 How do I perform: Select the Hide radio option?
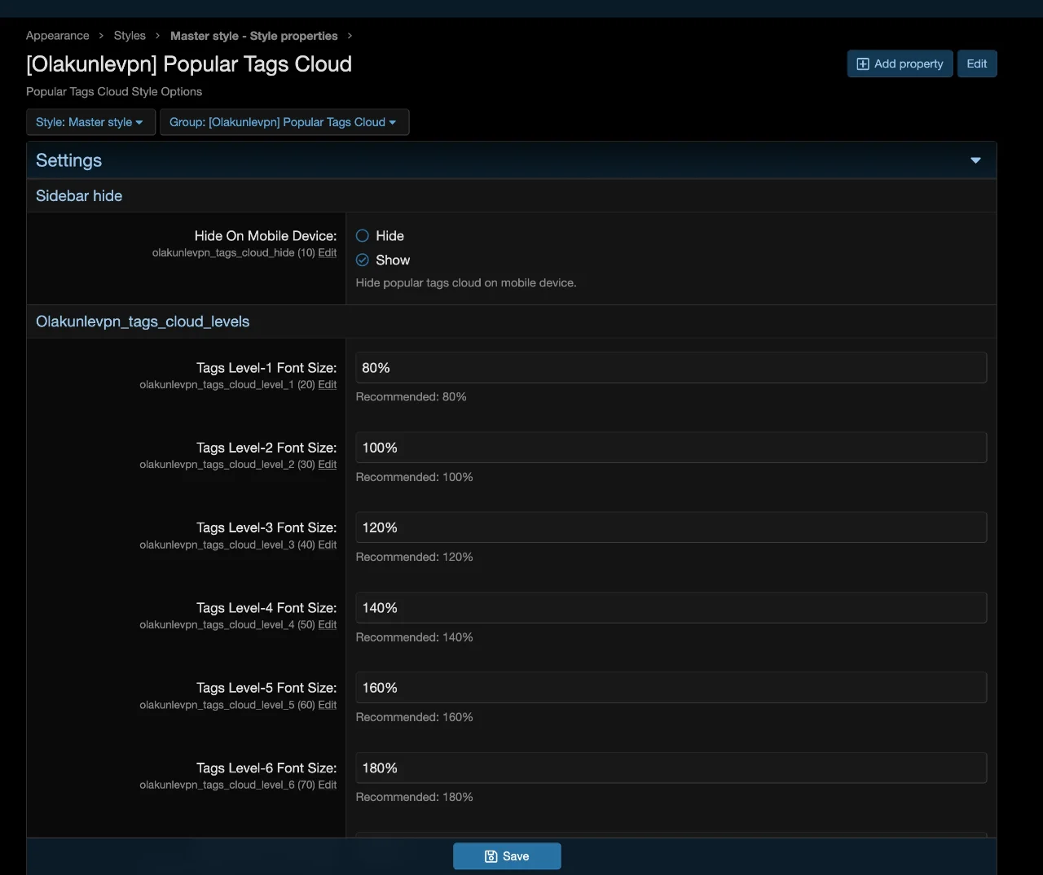363,236
